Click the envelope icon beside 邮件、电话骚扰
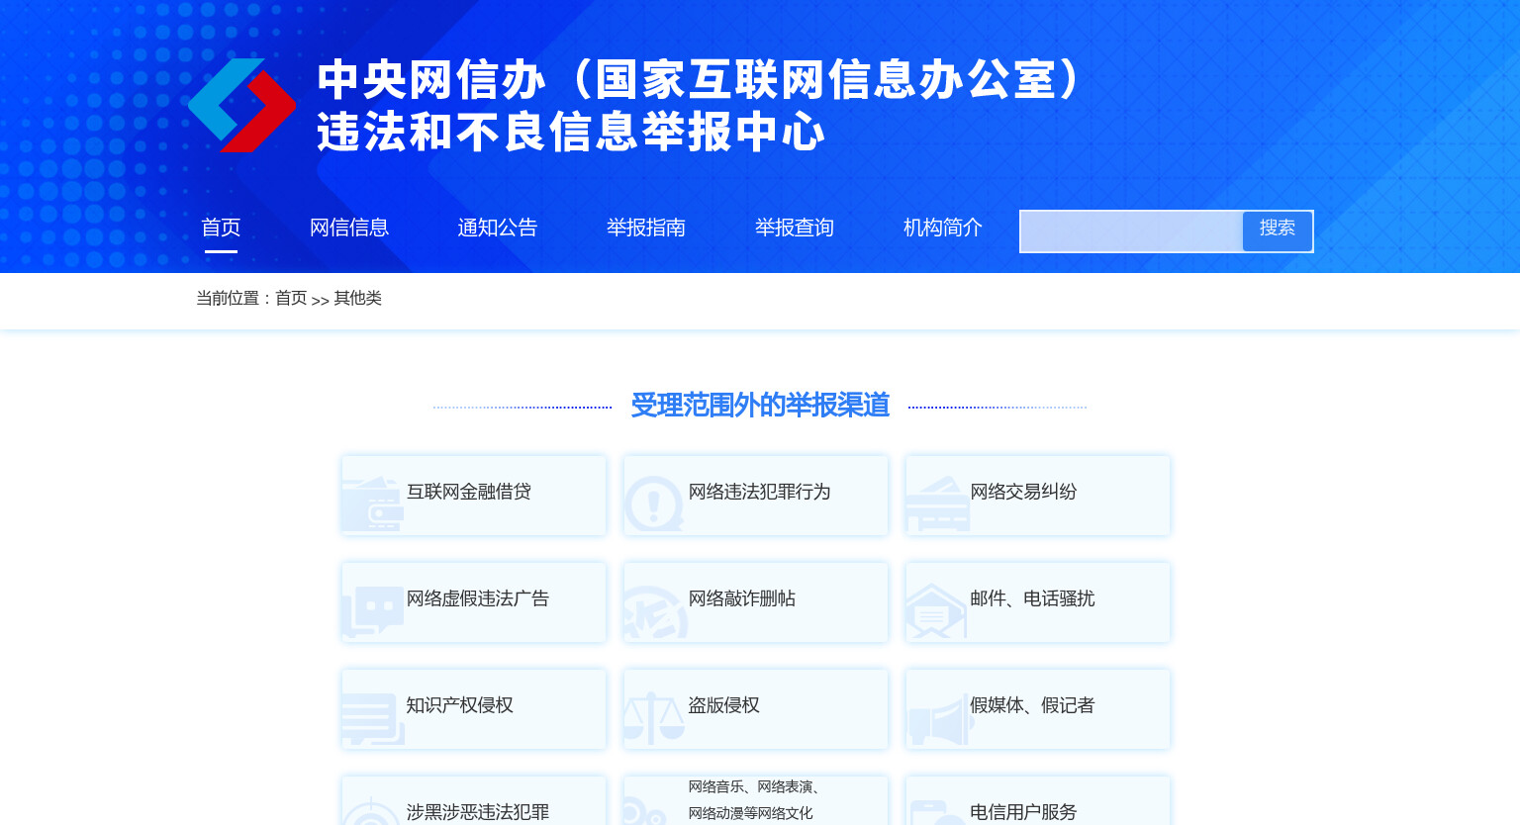The width and height of the screenshot is (1520, 825). (936, 611)
